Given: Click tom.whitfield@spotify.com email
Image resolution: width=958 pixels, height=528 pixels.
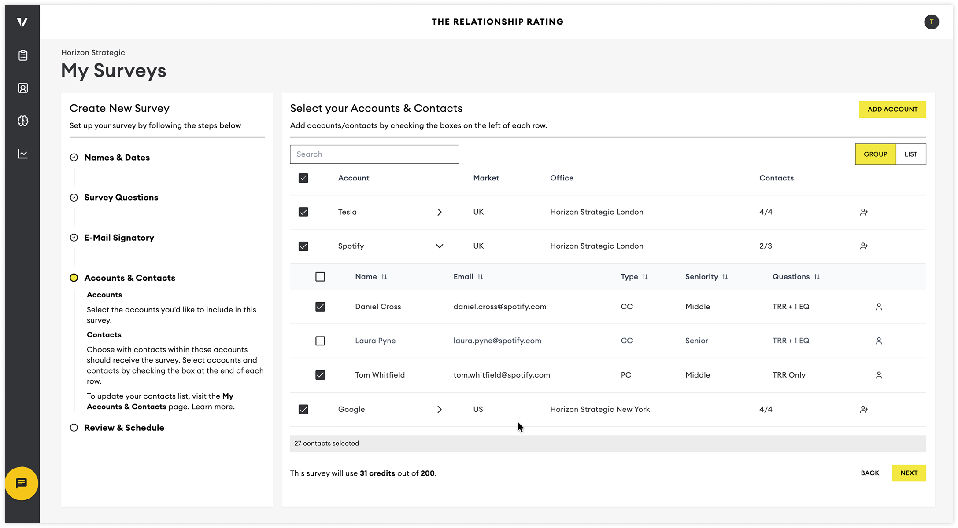Looking at the screenshot, I should tap(502, 375).
